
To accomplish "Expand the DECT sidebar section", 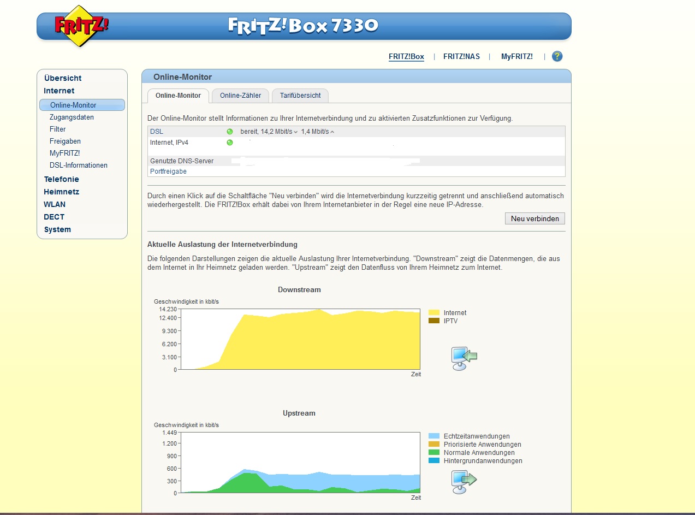I will 54,217.
